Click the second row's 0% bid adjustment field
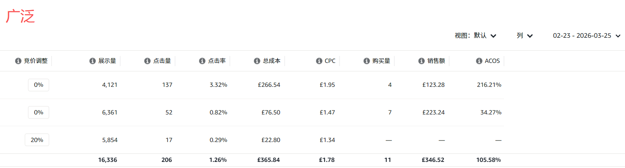This screenshot has height=168, width=625. click(39, 112)
